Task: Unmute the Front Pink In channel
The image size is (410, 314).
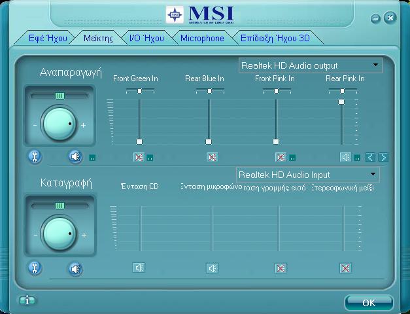Action: [x=281, y=157]
